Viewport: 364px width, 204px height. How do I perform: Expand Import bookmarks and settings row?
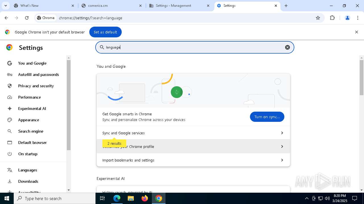coord(193,160)
